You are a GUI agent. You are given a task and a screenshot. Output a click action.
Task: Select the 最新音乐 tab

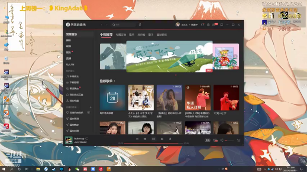162,35
